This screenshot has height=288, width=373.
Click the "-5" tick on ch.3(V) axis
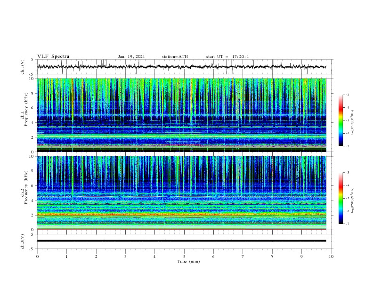coord(32,249)
